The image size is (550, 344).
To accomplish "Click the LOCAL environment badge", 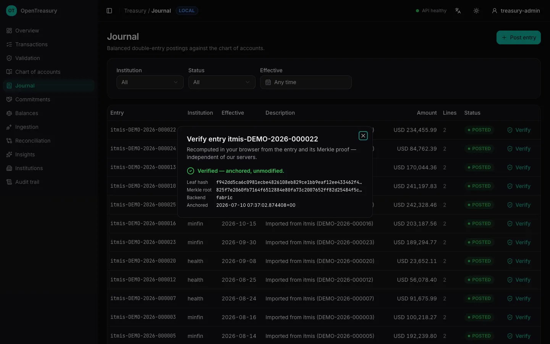I will [x=187, y=11].
